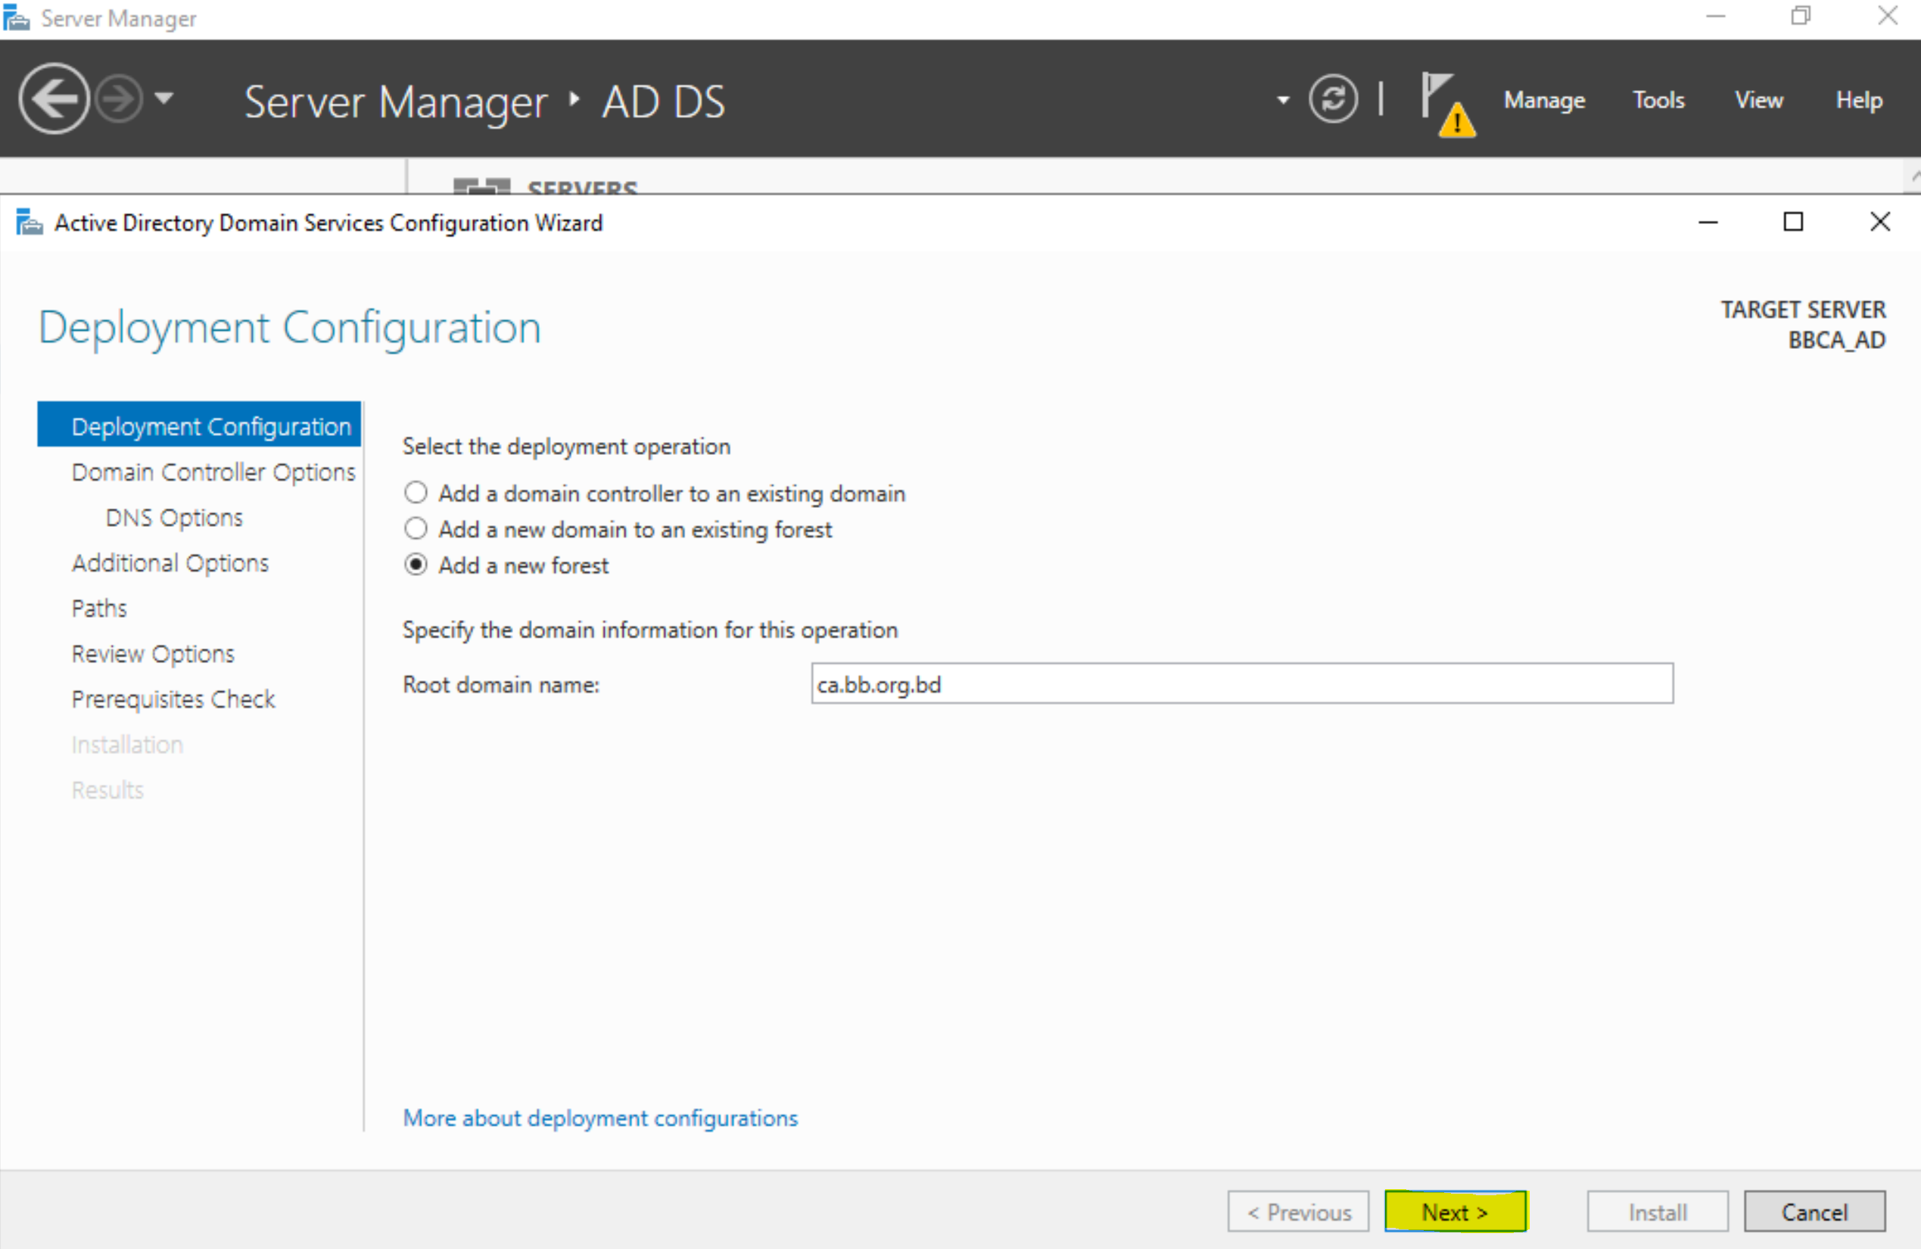Select Deployment Configuration step in sidebar
The height and width of the screenshot is (1249, 1921).
[199, 425]
